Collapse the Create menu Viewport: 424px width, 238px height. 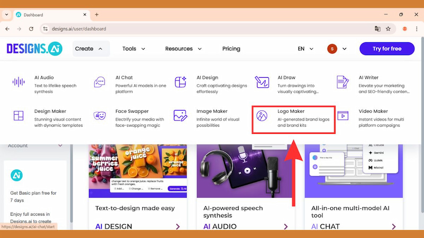pyautogui.click(x=91, y=49)
